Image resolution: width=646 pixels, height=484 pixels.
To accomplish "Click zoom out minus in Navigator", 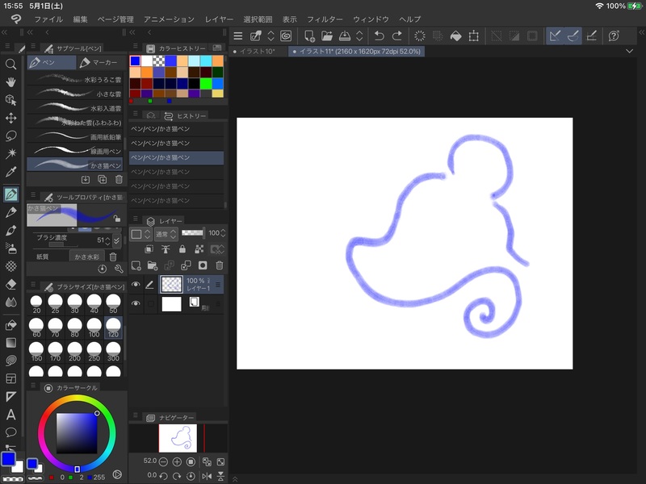I will [163, 461].
